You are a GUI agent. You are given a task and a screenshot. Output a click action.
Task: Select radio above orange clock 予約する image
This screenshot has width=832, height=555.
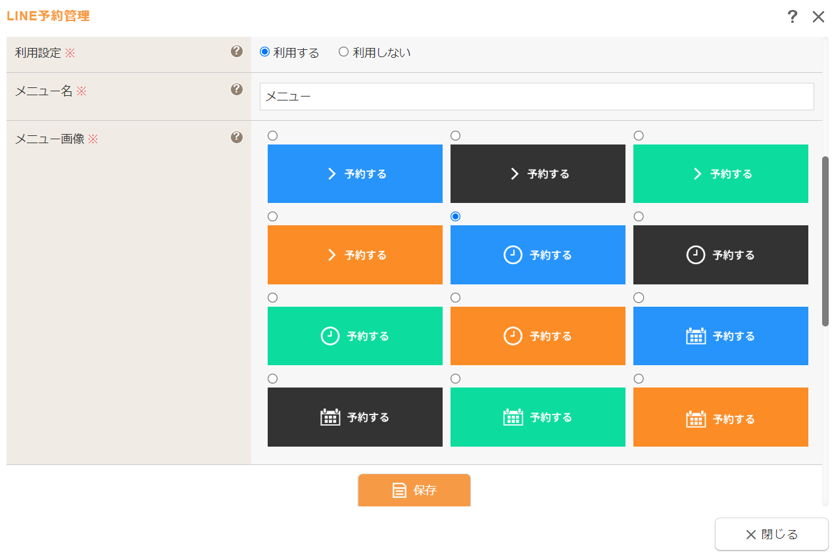(x=456, y=298)
